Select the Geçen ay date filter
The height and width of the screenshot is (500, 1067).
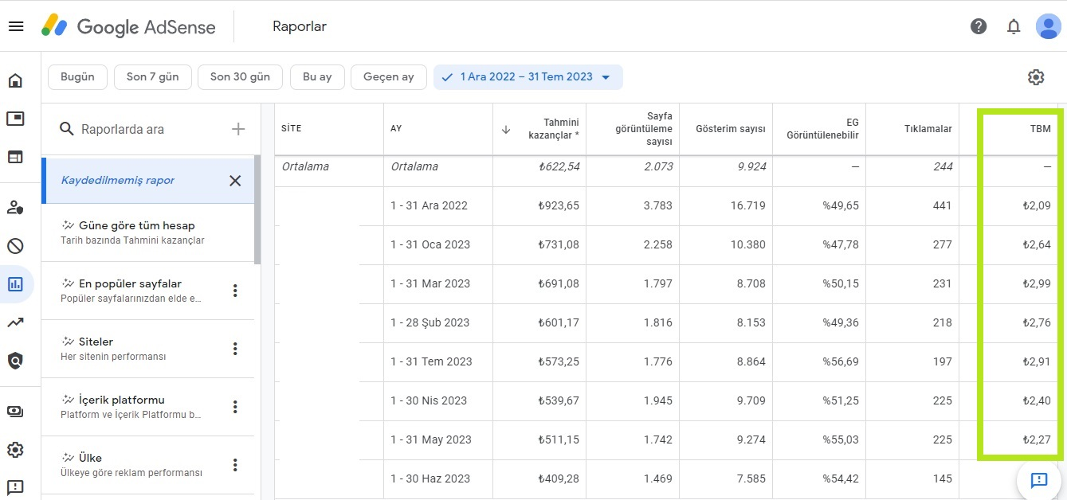pos(389,77)
